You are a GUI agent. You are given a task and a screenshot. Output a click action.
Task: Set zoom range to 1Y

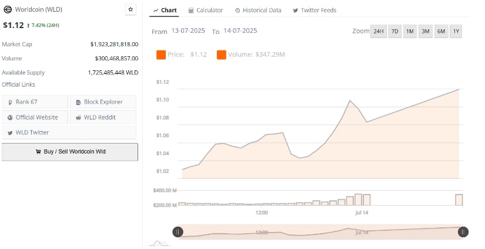[x=456, y=31]
